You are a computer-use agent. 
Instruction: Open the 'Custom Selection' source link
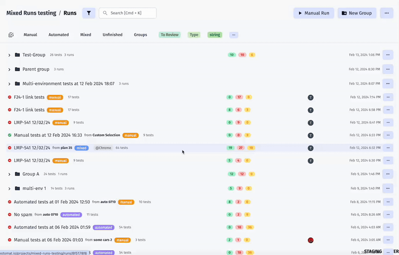106,135
